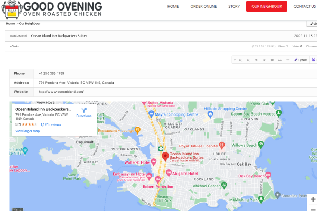The height and width of the screenshot is (211, 317).
Task: Open the ORDER ONLINE menu item
Action: (x=203, y=6)
